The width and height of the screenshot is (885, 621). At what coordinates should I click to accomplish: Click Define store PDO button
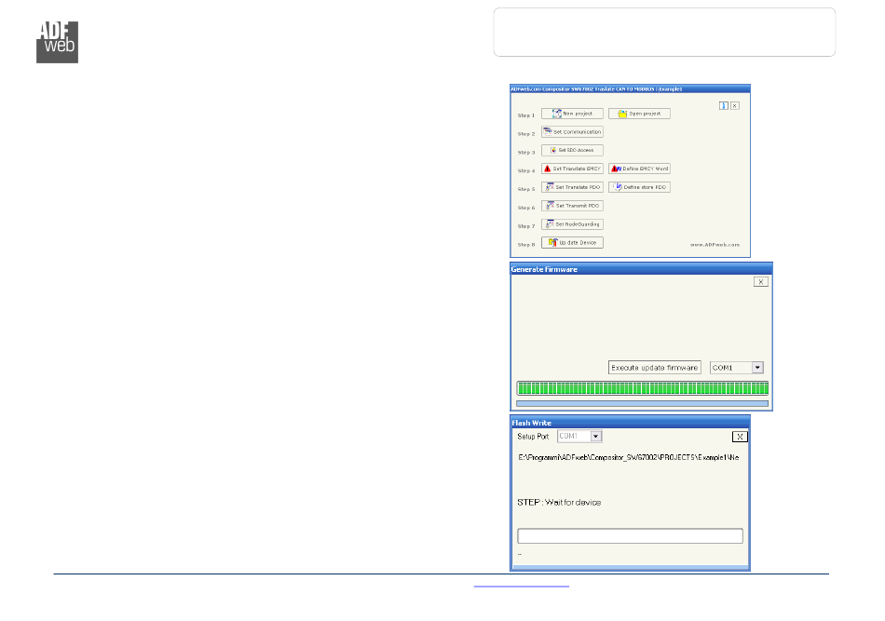click(x=639, y=187)
